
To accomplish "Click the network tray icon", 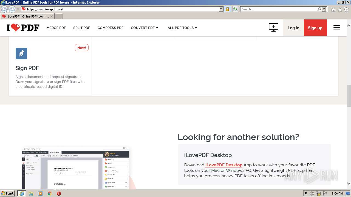I will 318,193.
